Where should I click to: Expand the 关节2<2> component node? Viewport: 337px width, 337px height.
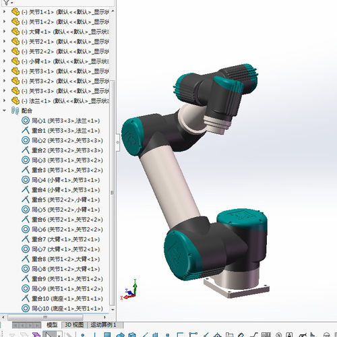4,51
